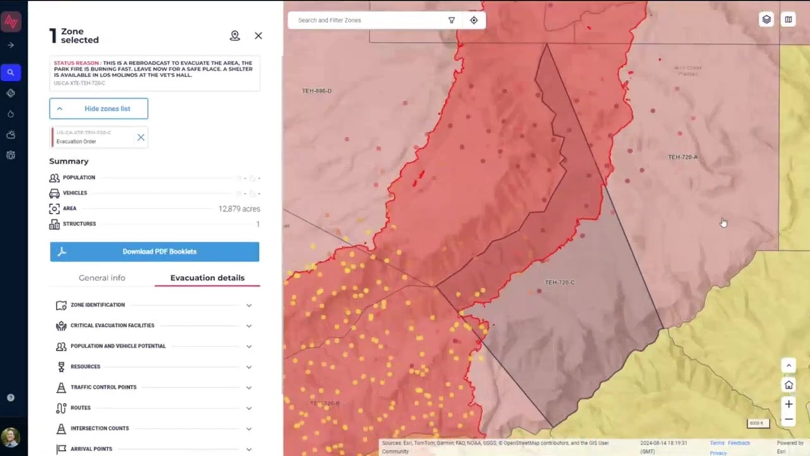Zoom out on the map with minus
This screenshot has height=456, width=810.
(x=788, y=419)
